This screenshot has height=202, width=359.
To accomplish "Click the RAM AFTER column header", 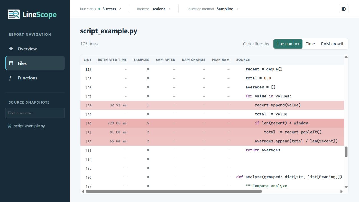I will click(x=165, y=60).
